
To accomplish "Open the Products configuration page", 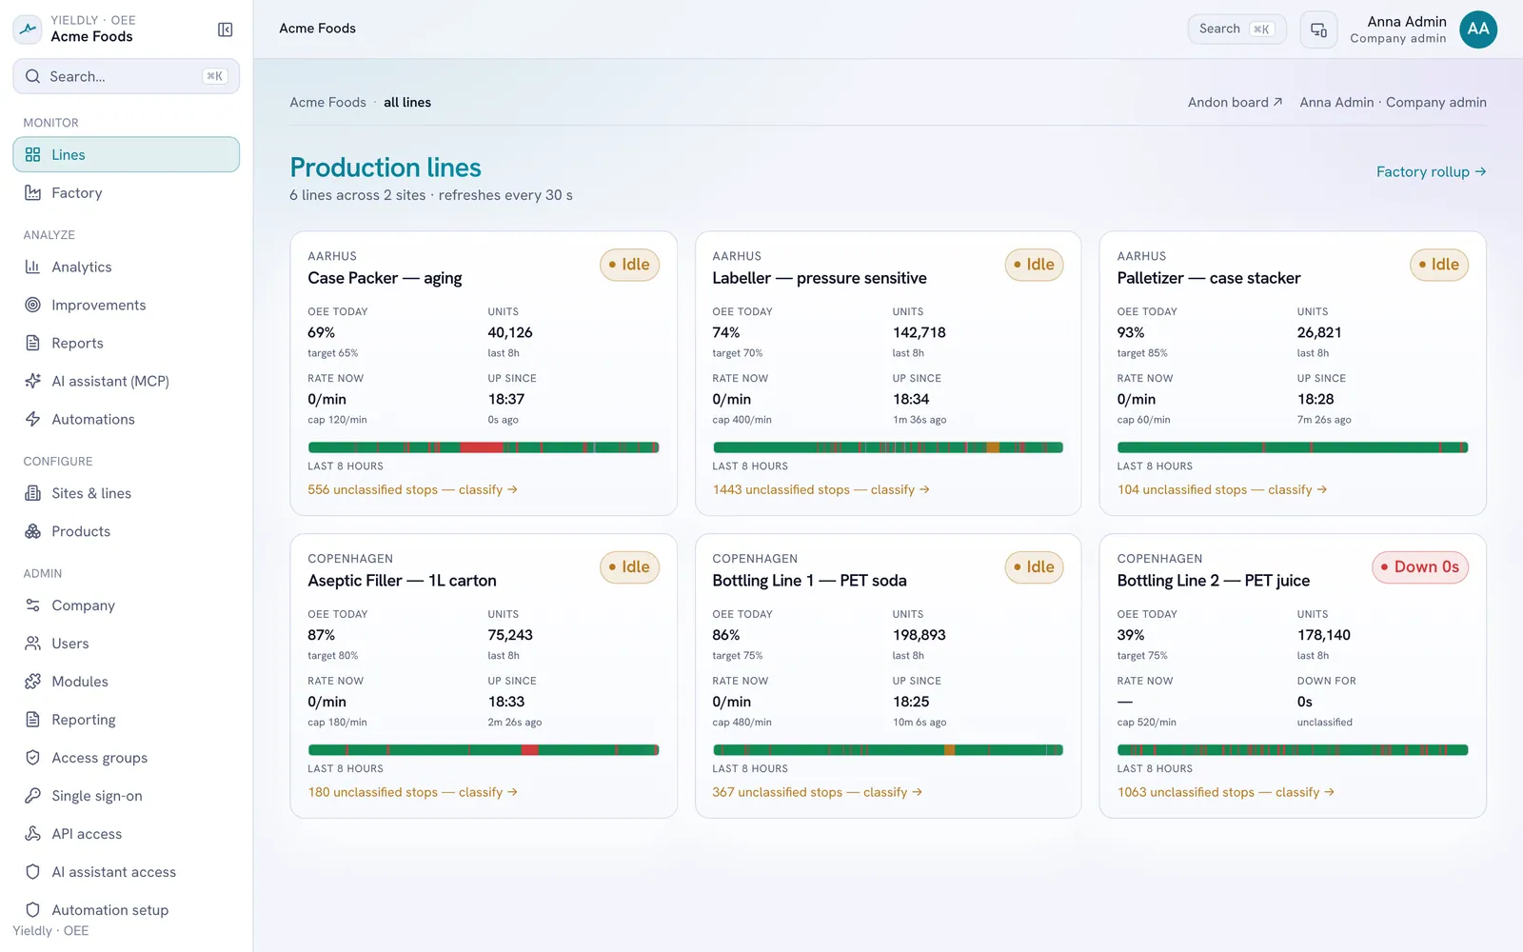I will pos(126,531).
